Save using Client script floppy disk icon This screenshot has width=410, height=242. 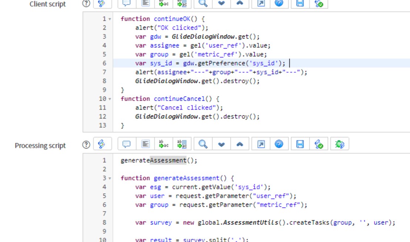pos(300,3)
